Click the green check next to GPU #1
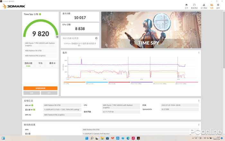Screen dimensions: 225x141 click(x=32, y=105)
